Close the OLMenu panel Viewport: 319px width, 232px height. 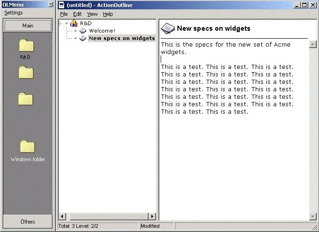[x=51, y=4]
